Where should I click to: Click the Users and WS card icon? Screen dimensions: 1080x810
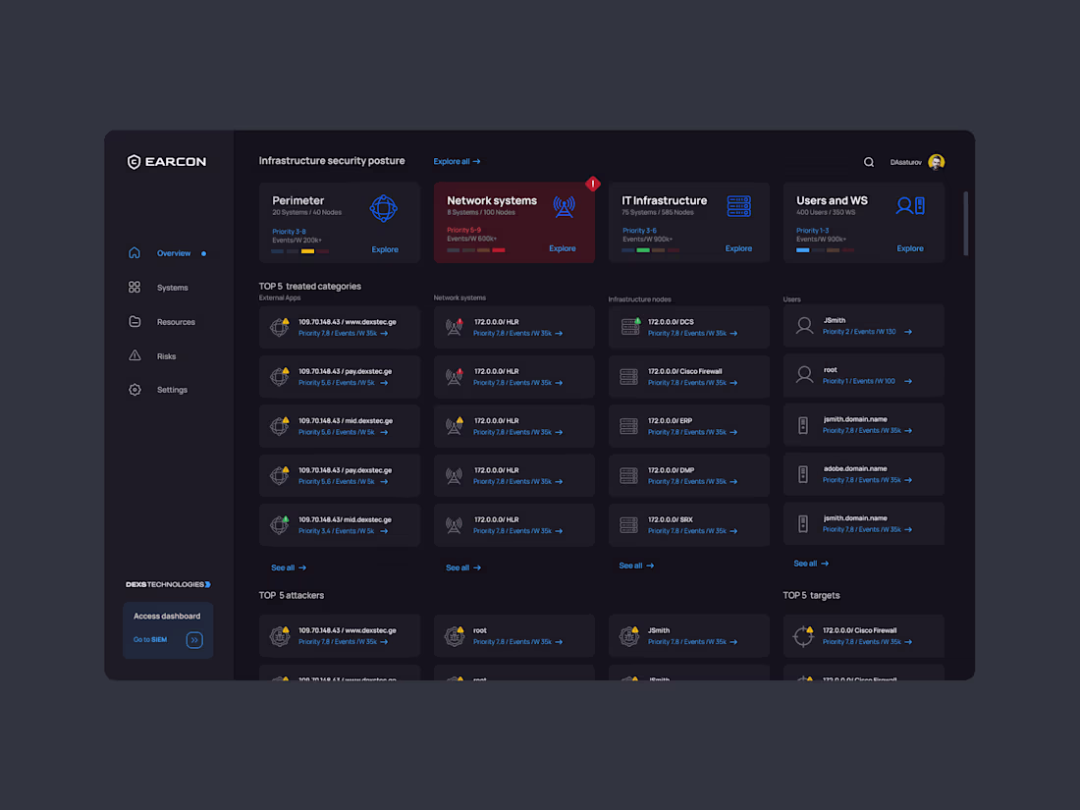tap(911, 207)
